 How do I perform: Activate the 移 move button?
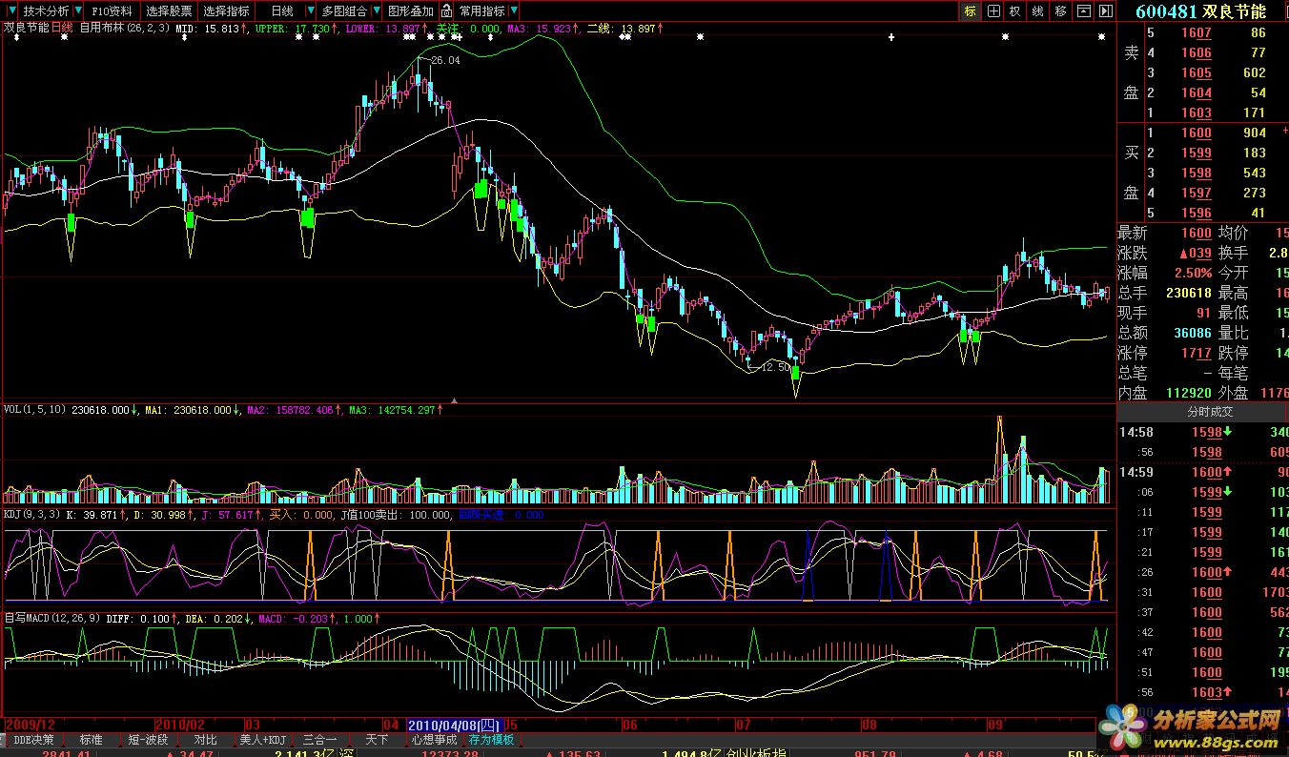tap(1061, 10)
